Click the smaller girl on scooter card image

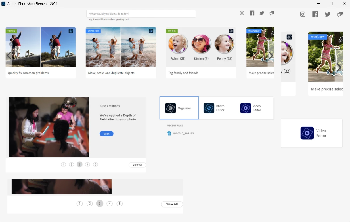[x=260, y=47]
